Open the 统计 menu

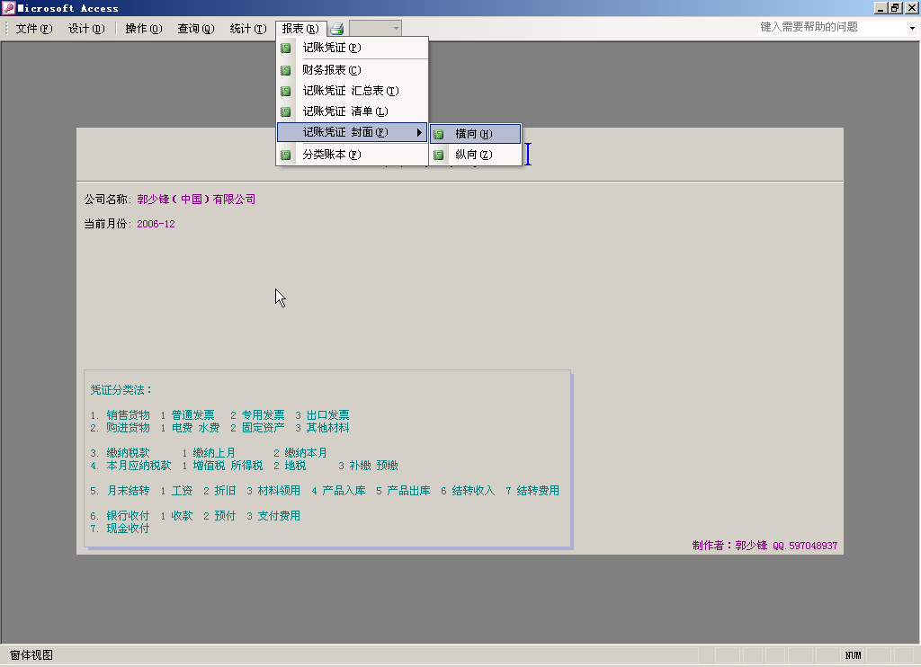click(x=247, y=29)
